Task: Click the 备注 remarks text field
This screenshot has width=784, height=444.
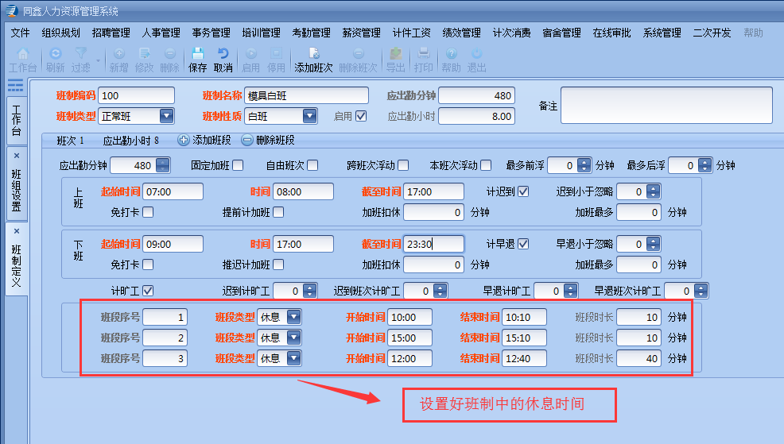Action: tap(666, 106)
